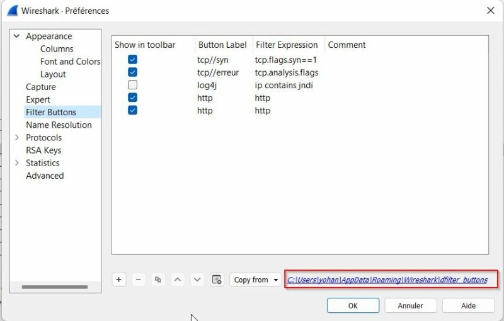Select Name Resolution preferences
The height and width of the screenshot is (321, 504).
(59, 125)
